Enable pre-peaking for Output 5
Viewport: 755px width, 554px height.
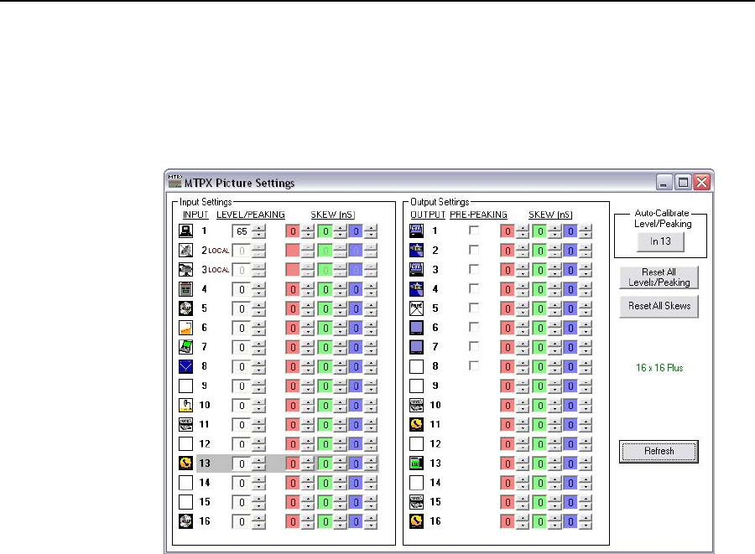474,308
